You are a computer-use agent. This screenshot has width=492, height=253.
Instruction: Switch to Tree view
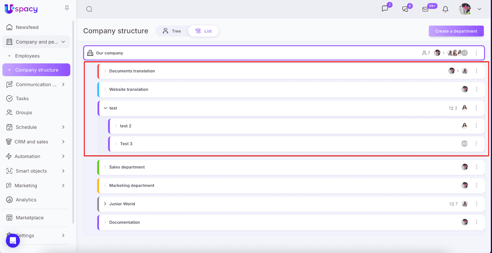click(172, 31)
